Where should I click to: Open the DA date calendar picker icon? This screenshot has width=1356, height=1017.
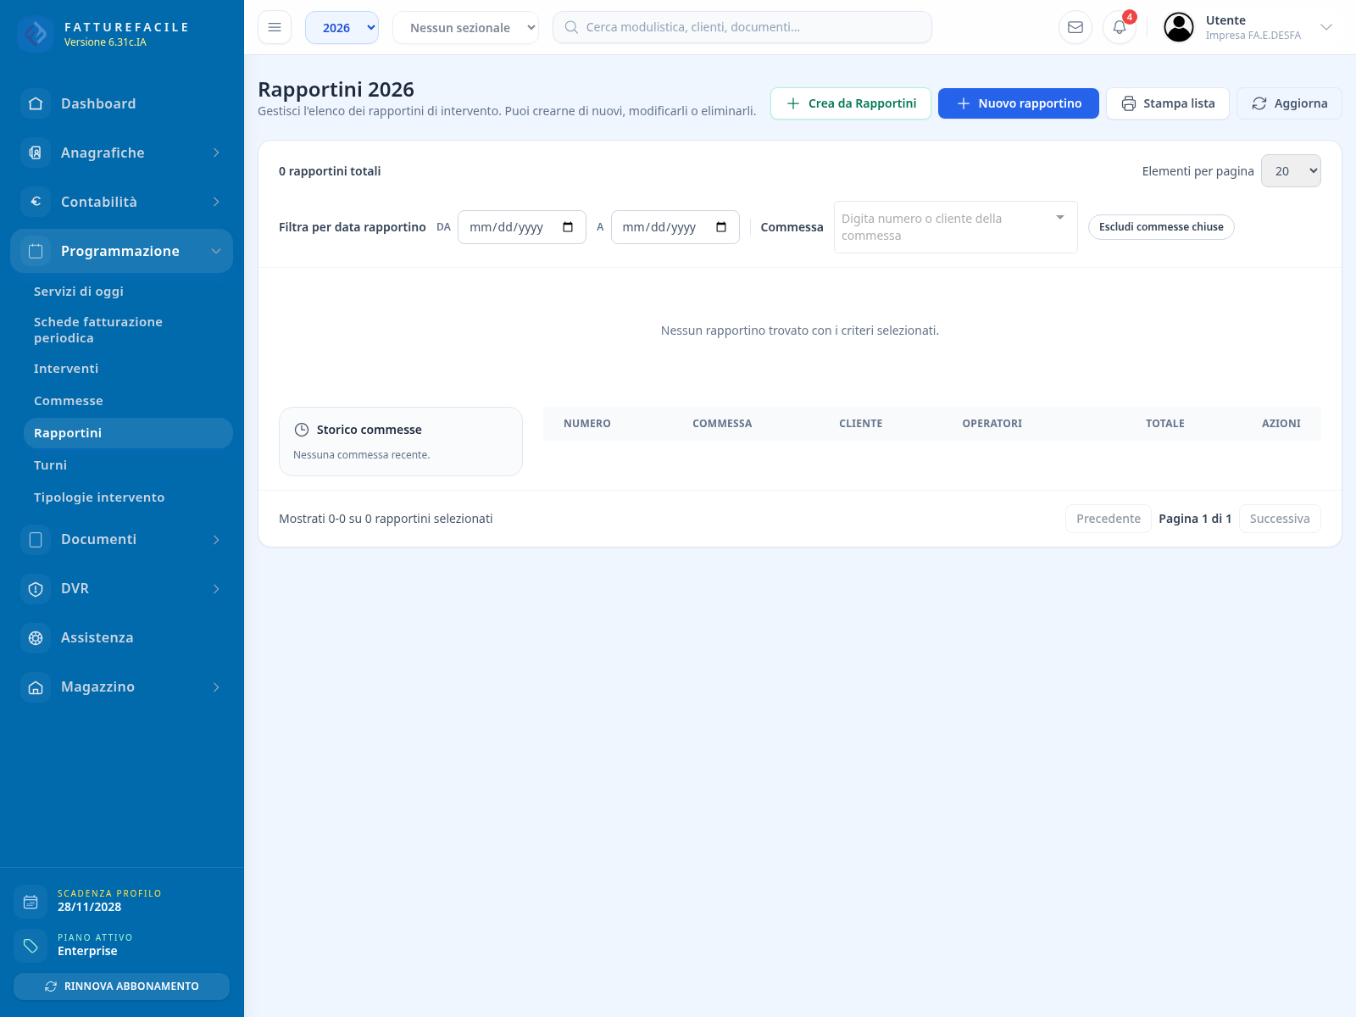[x=568, y=227]
